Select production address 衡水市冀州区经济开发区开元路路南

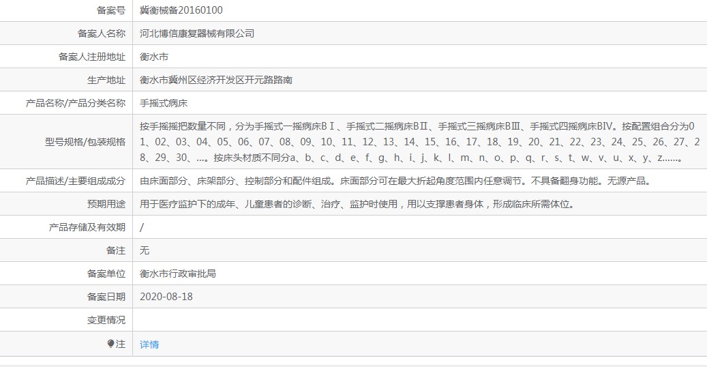216,80
